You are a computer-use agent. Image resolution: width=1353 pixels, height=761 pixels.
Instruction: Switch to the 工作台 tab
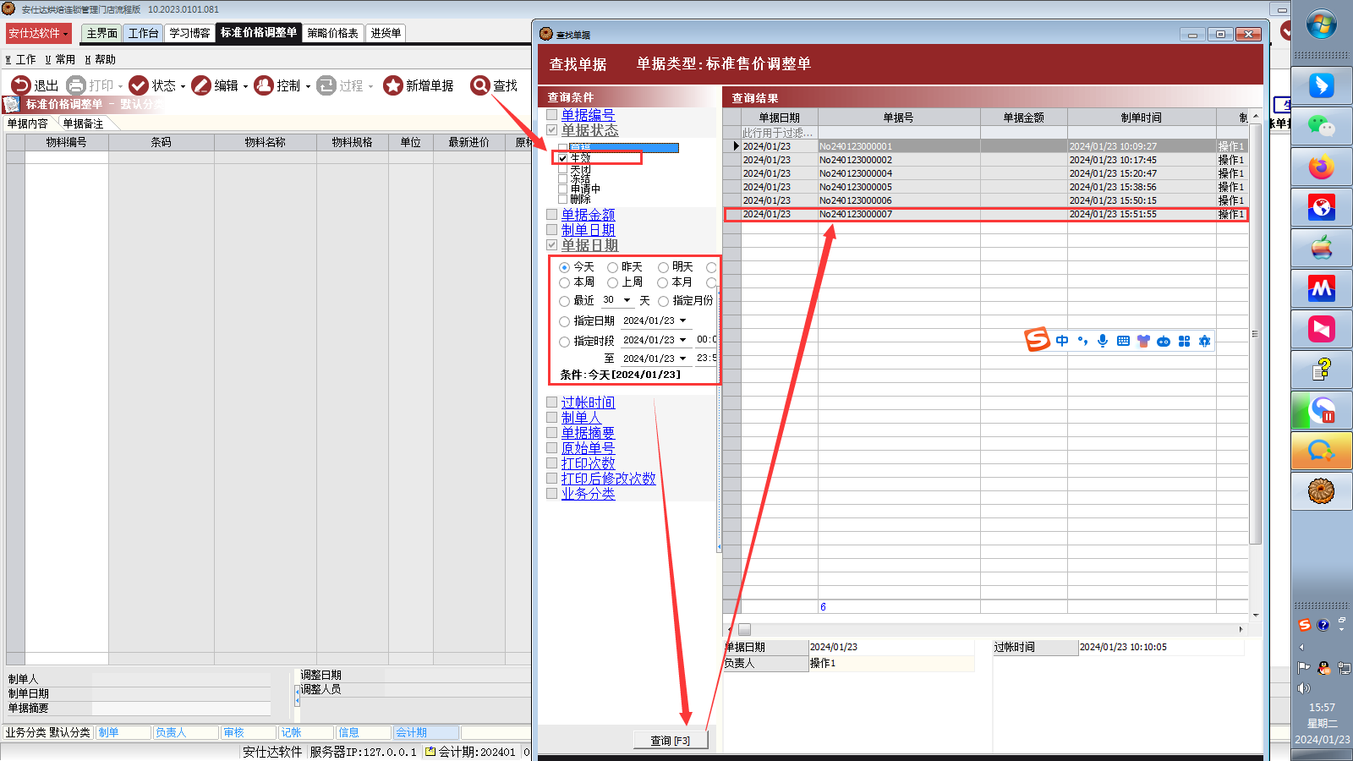tap(143, 33)
